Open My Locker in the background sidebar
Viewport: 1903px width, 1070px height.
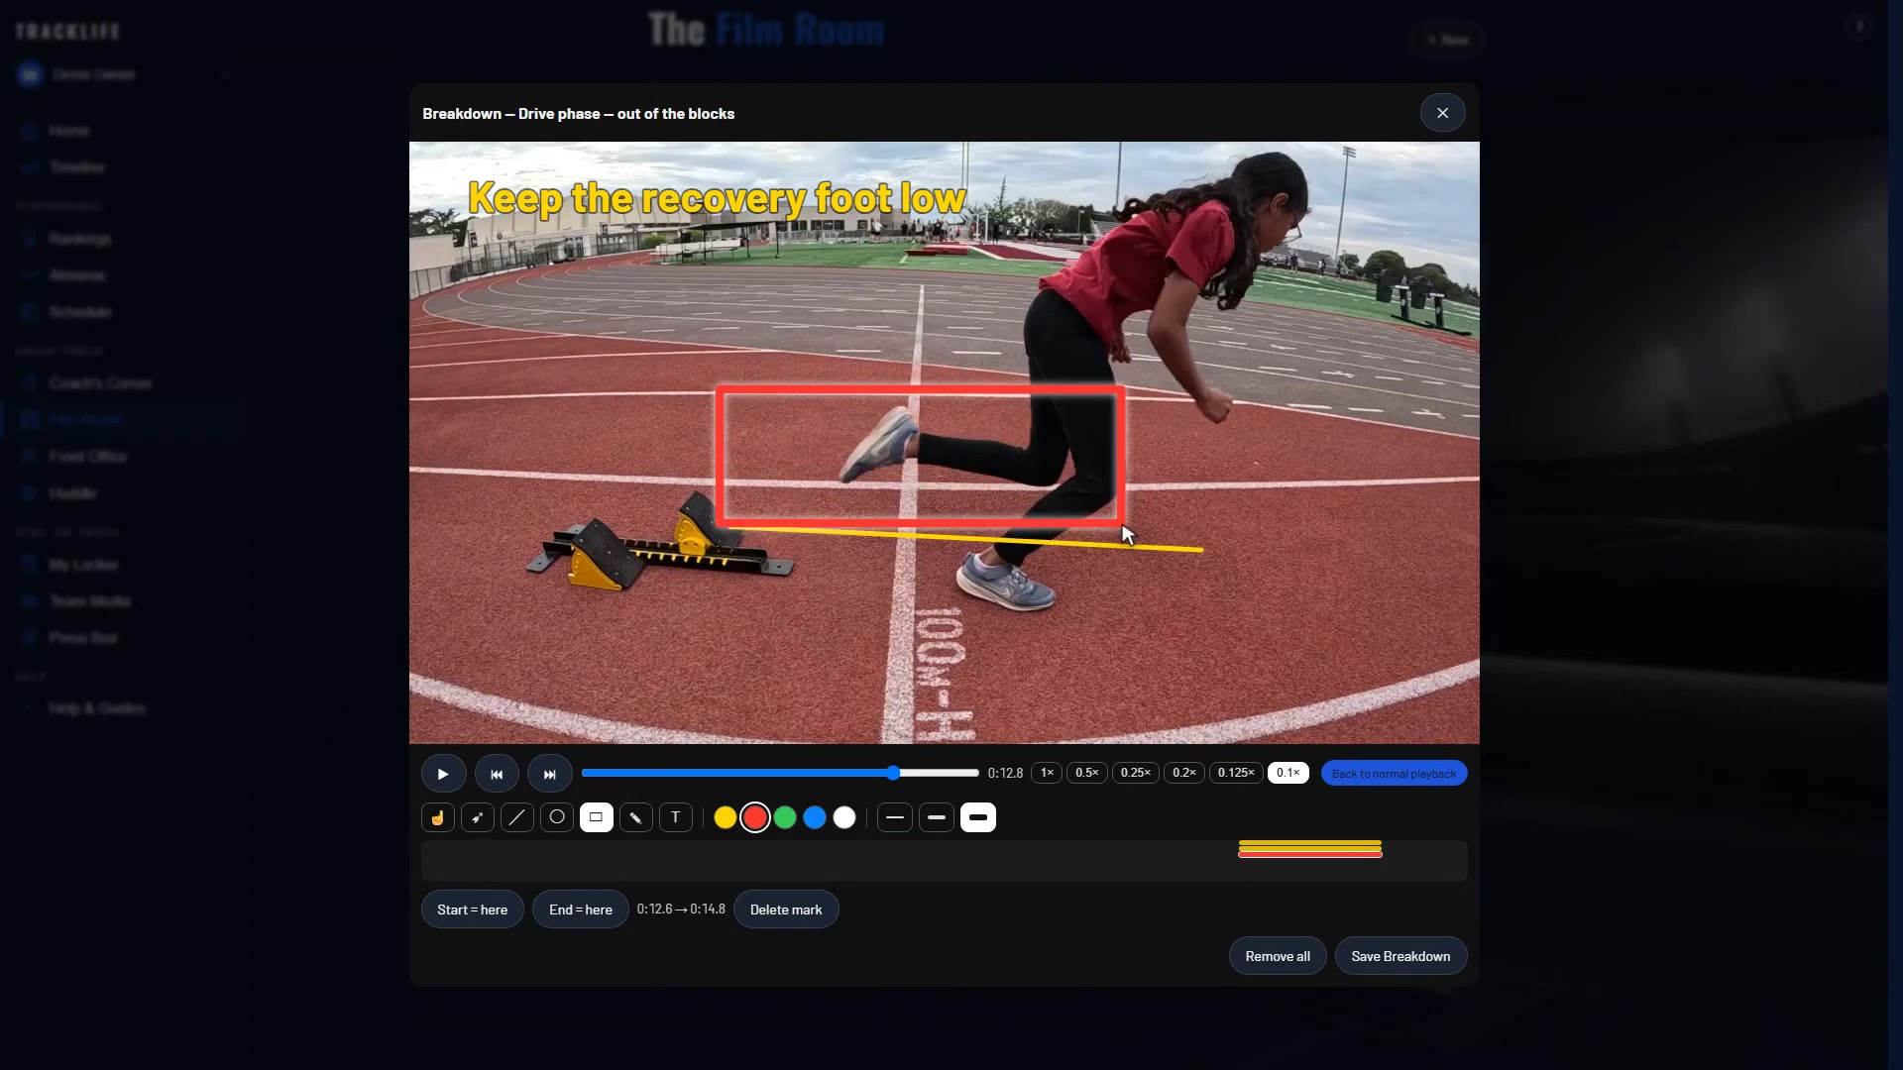(x=83, y=565)
